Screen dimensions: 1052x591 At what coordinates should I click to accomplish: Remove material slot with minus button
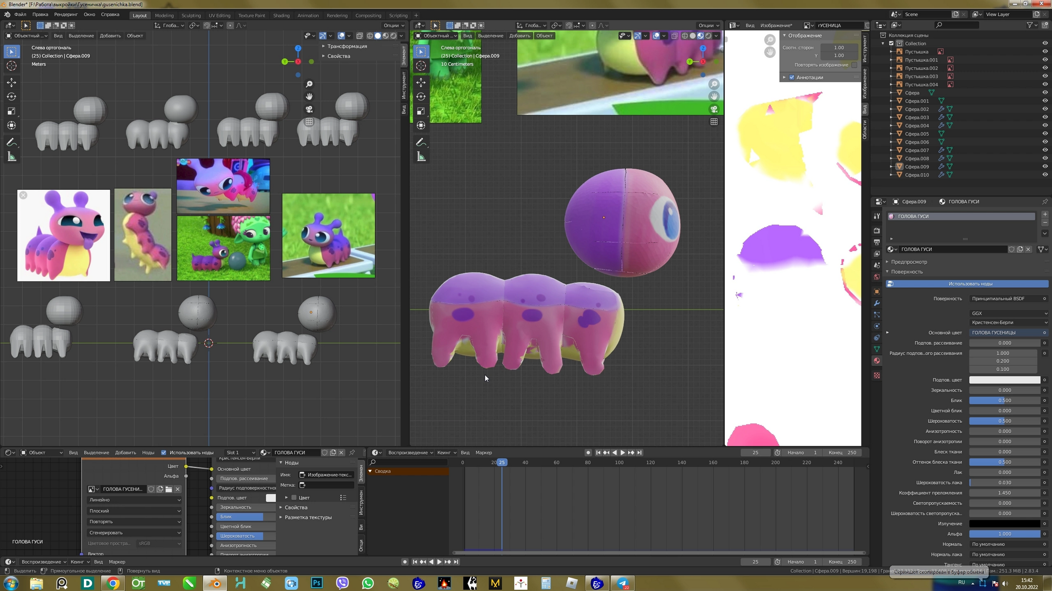1045,223
